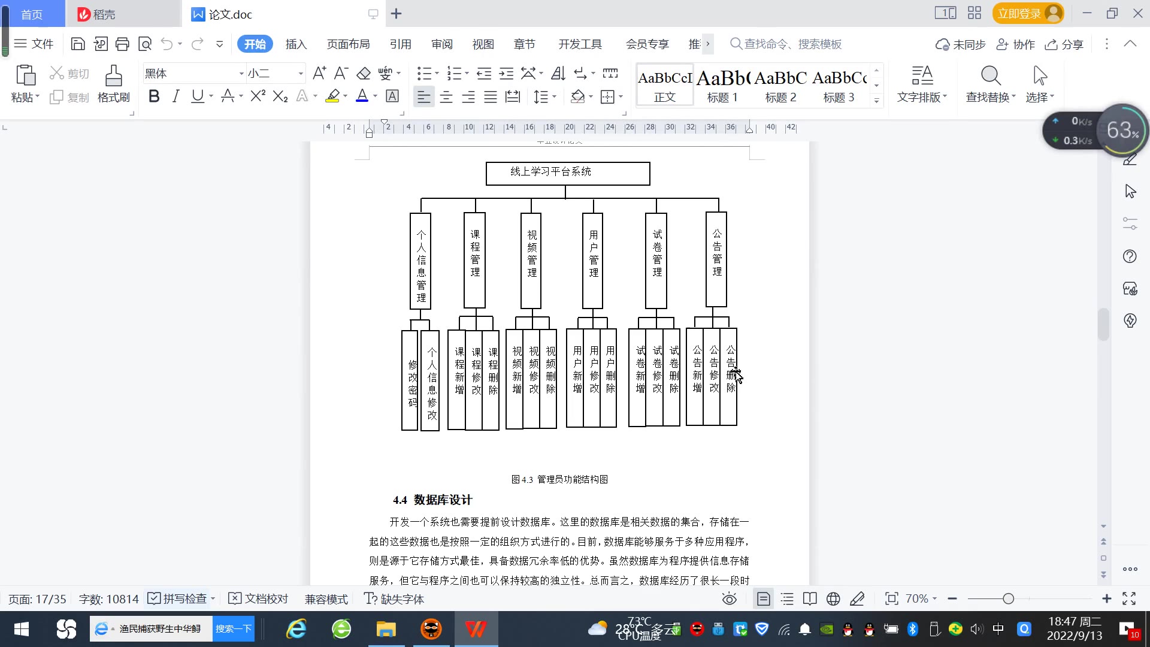Click the Redo arrow

(197, 44)
